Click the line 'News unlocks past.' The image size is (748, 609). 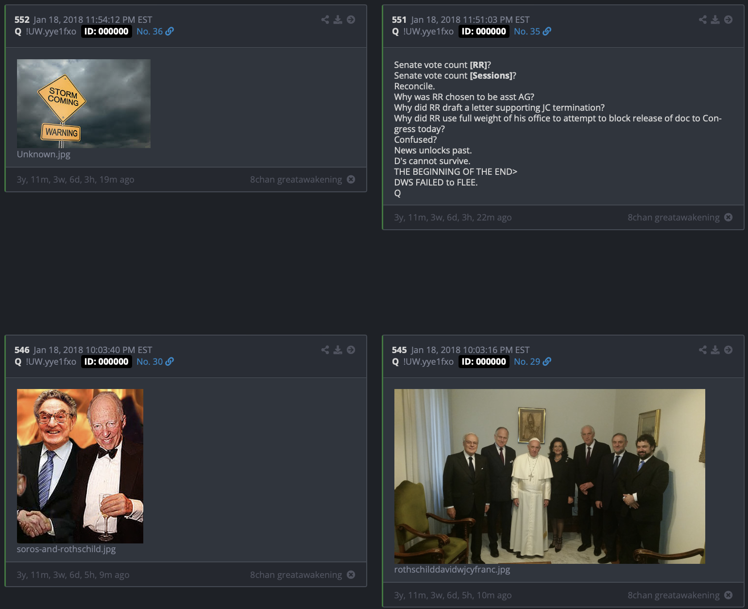(x=433, y=150)
